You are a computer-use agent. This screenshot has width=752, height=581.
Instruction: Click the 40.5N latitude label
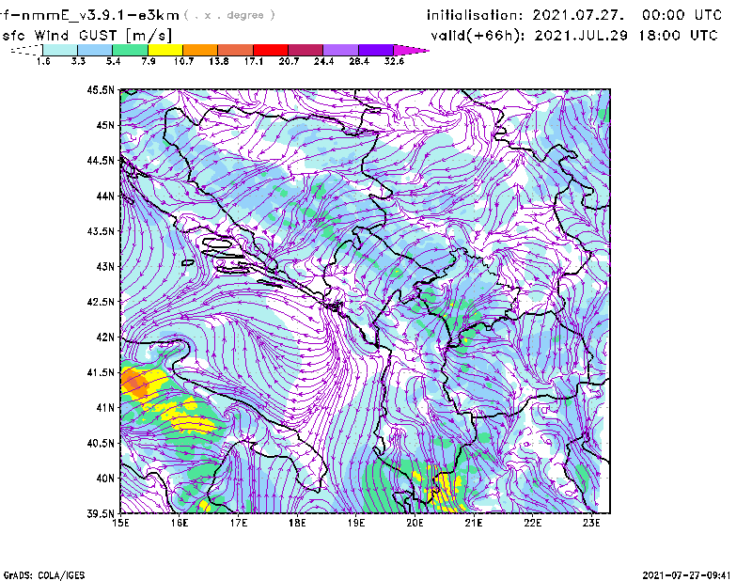[x=101, y=443]
